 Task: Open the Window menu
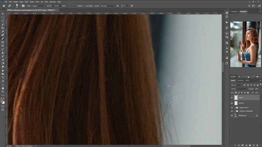[x=53, y=2]
